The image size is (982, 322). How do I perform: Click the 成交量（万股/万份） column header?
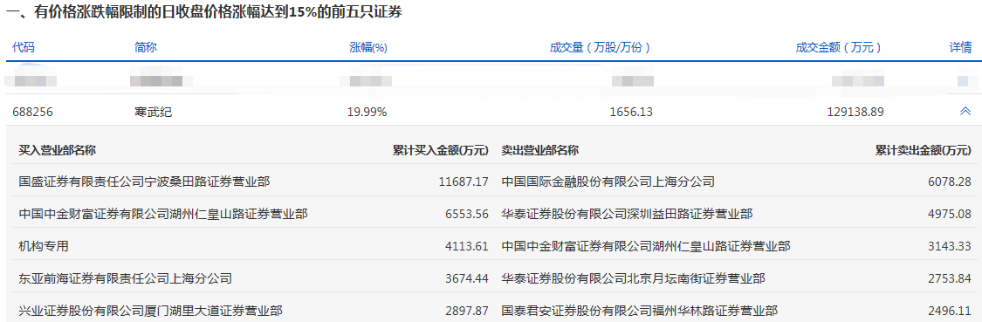click(x=600, y=47)
